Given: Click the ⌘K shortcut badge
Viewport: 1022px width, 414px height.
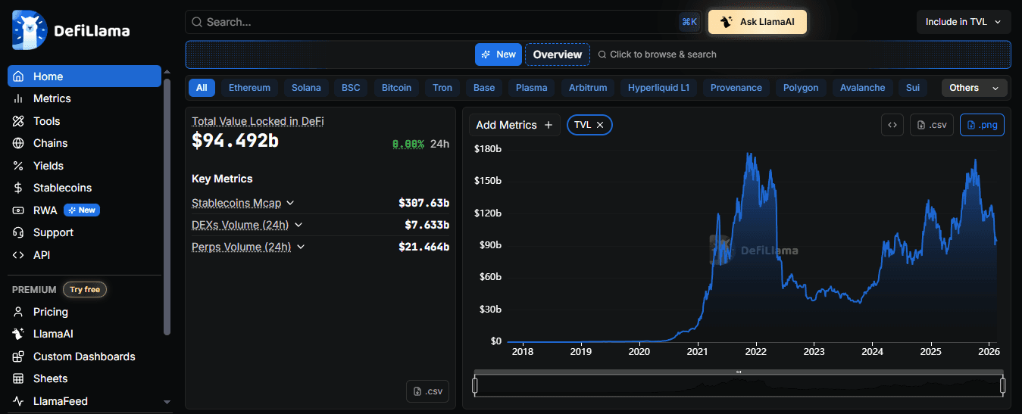Looking at the screenshot, I should pos(689,22).
